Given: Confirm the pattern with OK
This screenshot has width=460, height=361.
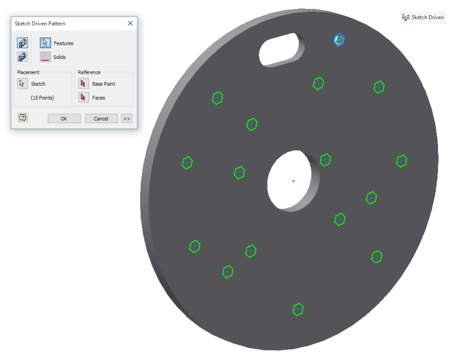Looking at the screenshot, I should click(x=64, y=119).
